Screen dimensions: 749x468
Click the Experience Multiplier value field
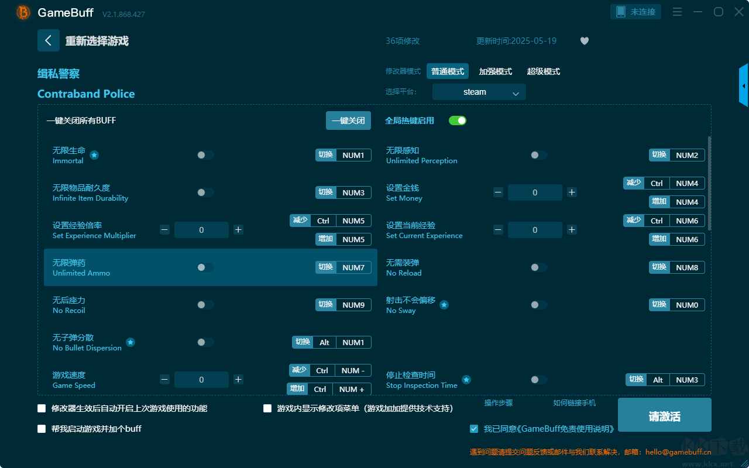pyautogui.click(x=201, y=230)
